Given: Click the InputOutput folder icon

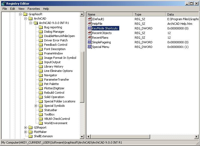Looking at the screenshot, I should coord(41,62).
